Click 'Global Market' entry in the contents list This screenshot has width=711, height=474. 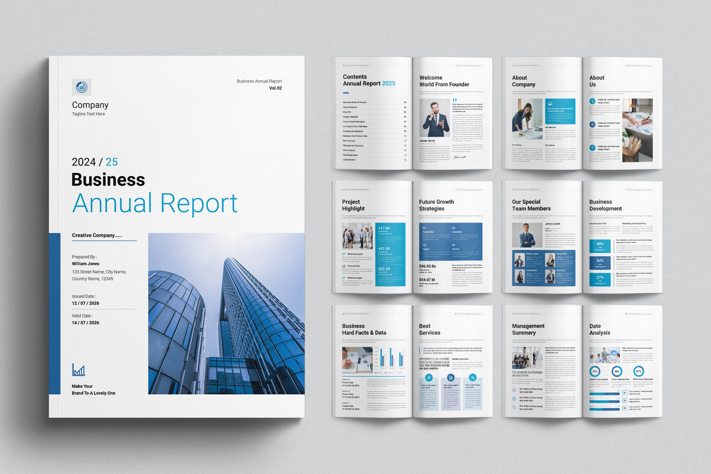pyautogui.click(x=349, y=160)
